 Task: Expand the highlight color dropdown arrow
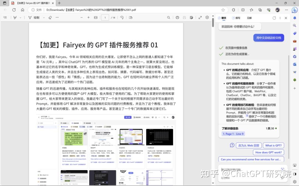(20, 18)
